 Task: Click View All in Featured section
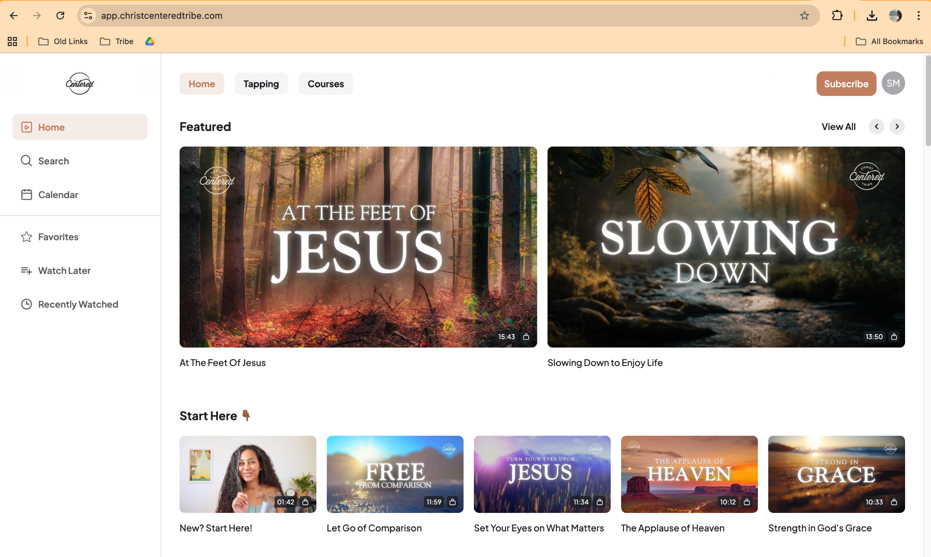(x=838, y=126)
